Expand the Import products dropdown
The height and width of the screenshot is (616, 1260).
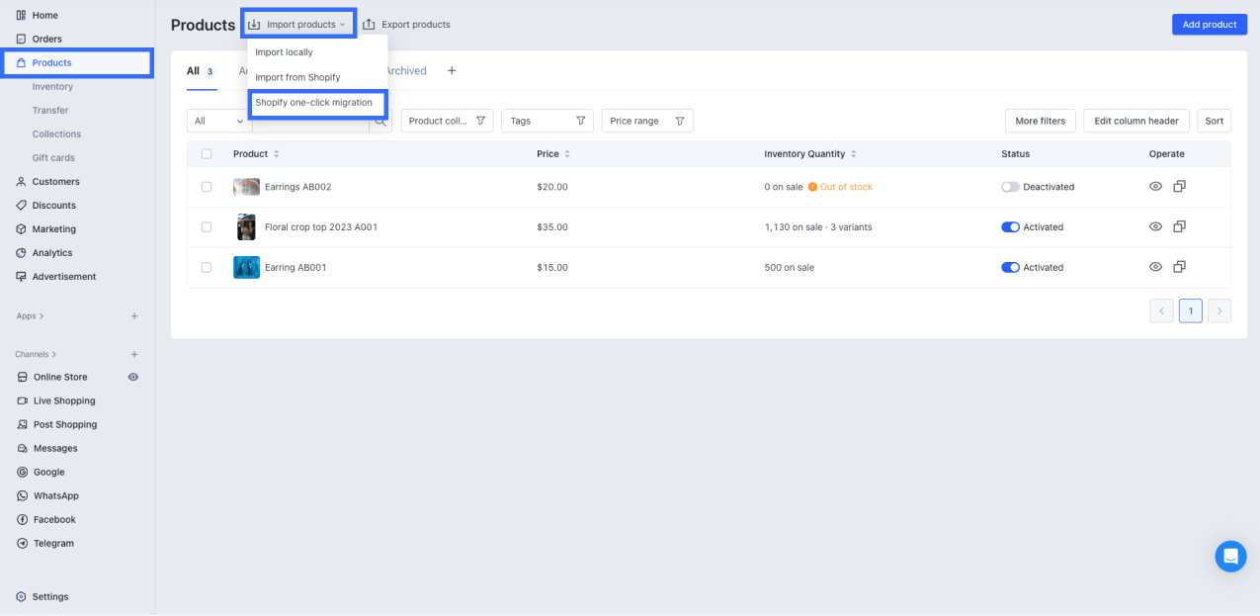[297, 25]
